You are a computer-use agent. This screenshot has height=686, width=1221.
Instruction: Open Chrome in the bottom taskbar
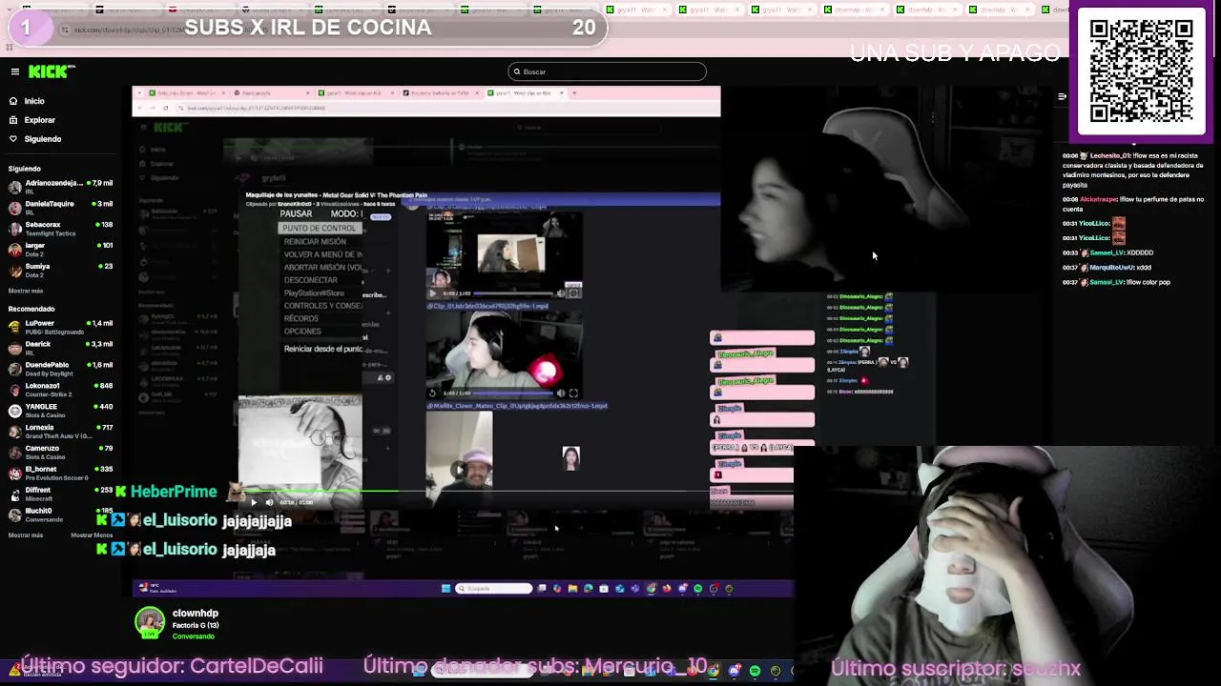[x=713, y=672]
